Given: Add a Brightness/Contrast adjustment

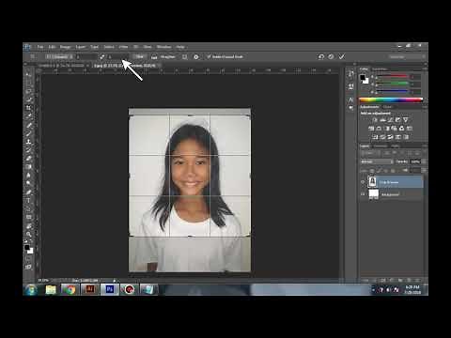Looking at the screenshot, I should [x=375, y=120].
